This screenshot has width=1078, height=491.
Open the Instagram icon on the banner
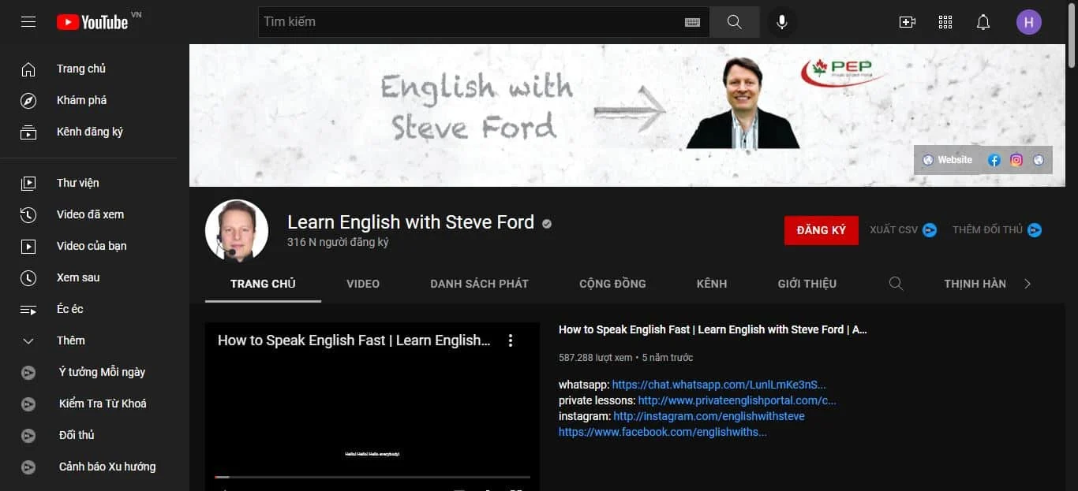(1016, 160)
